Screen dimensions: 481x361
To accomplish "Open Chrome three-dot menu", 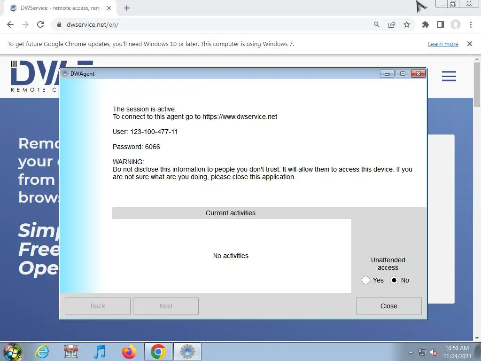I will [x=471, y=24].
